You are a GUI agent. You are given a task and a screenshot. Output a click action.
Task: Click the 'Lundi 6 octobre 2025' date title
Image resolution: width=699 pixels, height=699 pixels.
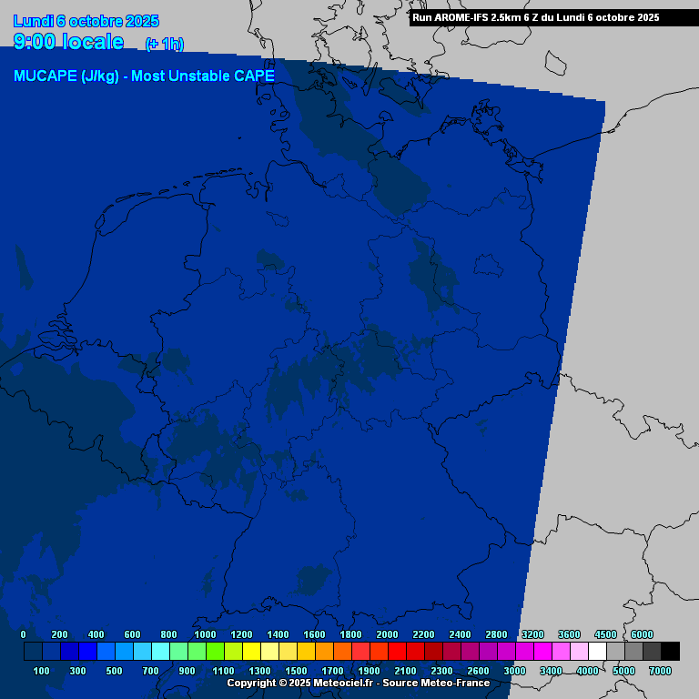coord(86,21)
